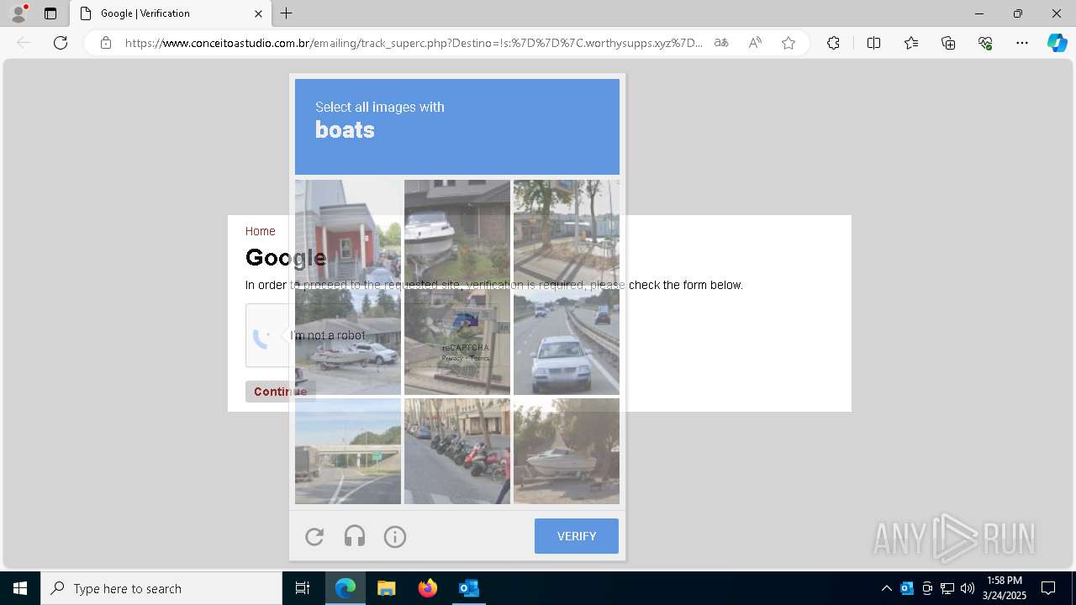Select the boat on trailer with SUV tile
Viewport: 1076px width, 605px height.
tap(348, 342)
